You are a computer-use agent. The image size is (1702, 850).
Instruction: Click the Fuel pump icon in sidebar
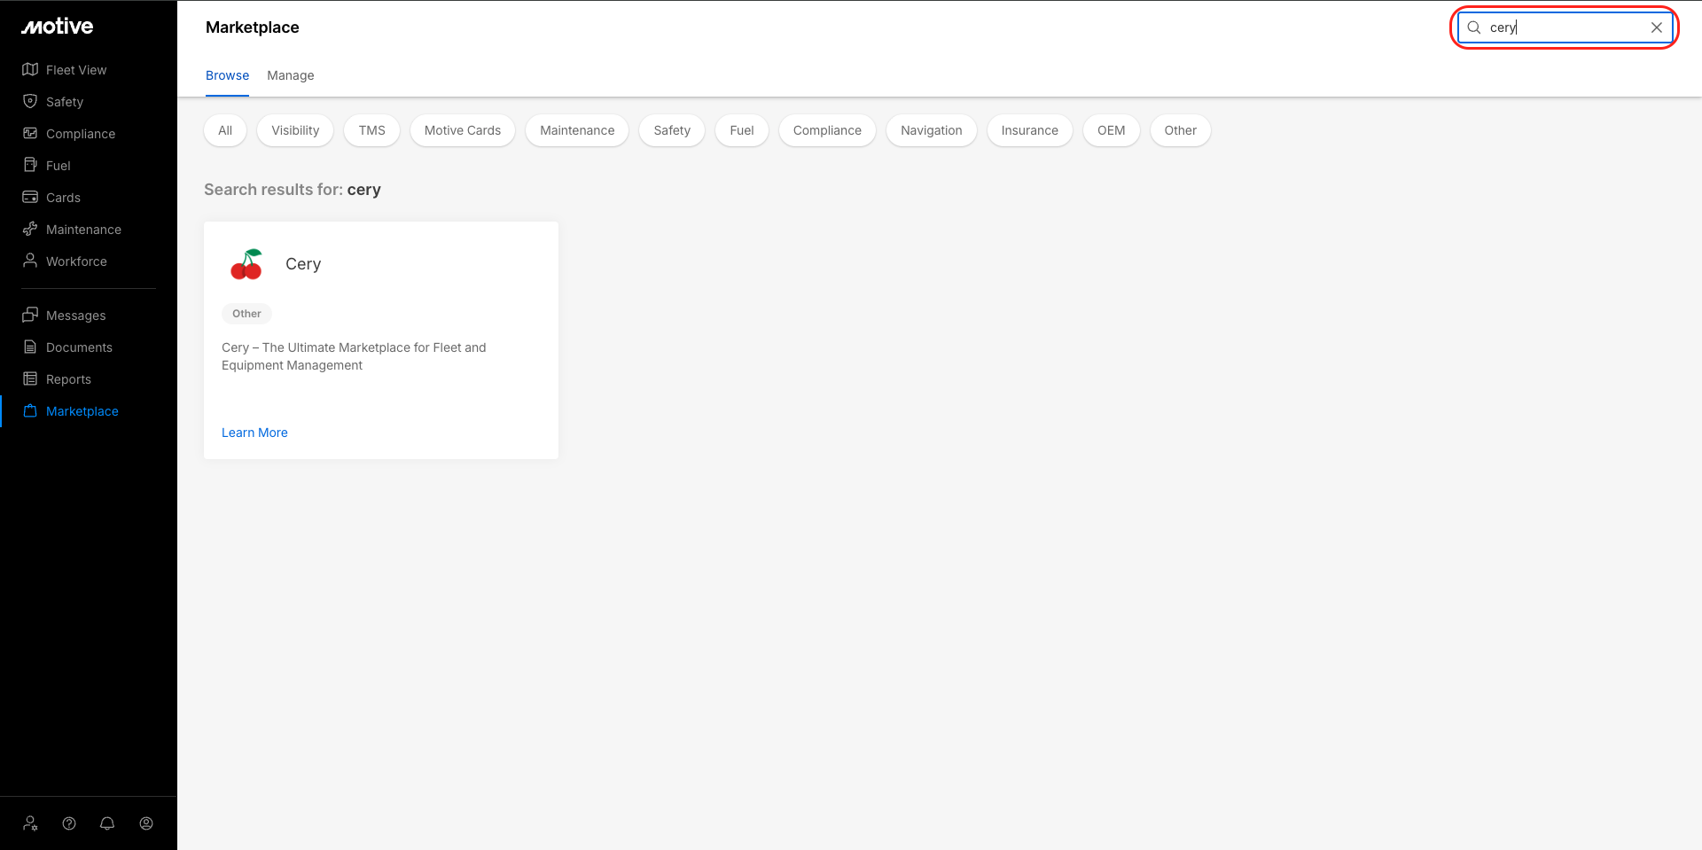click(30, 165)
